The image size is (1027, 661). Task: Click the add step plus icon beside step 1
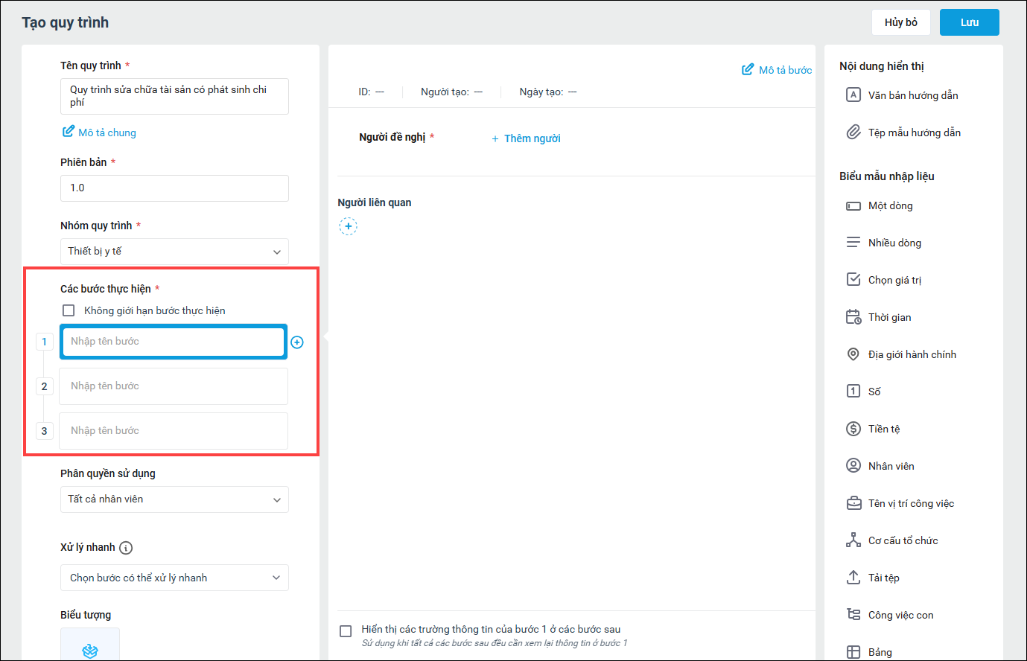click(x=297, y=342)
